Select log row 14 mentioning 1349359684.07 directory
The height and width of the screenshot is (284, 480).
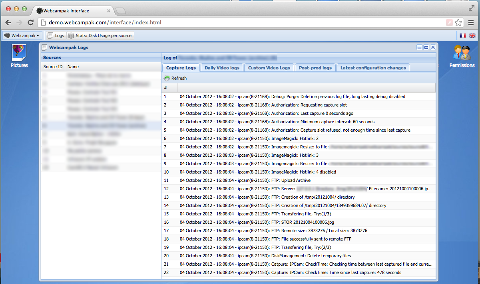[x=299, y=205]
